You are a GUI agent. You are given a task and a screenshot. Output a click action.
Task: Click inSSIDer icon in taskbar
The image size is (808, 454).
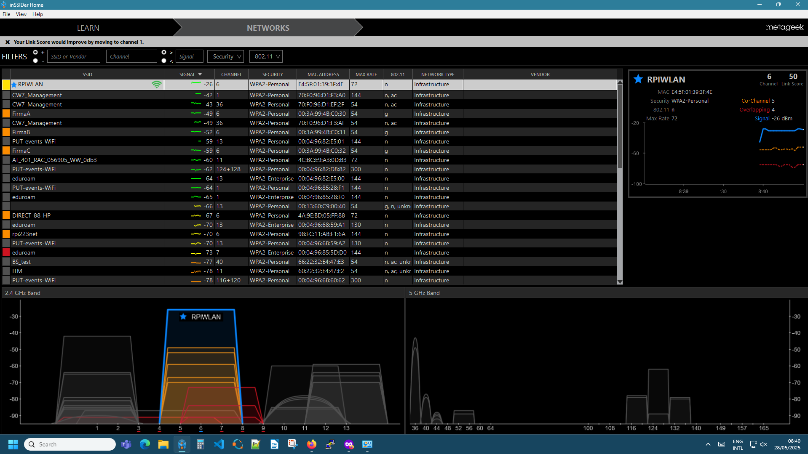(x=182, y=444)
